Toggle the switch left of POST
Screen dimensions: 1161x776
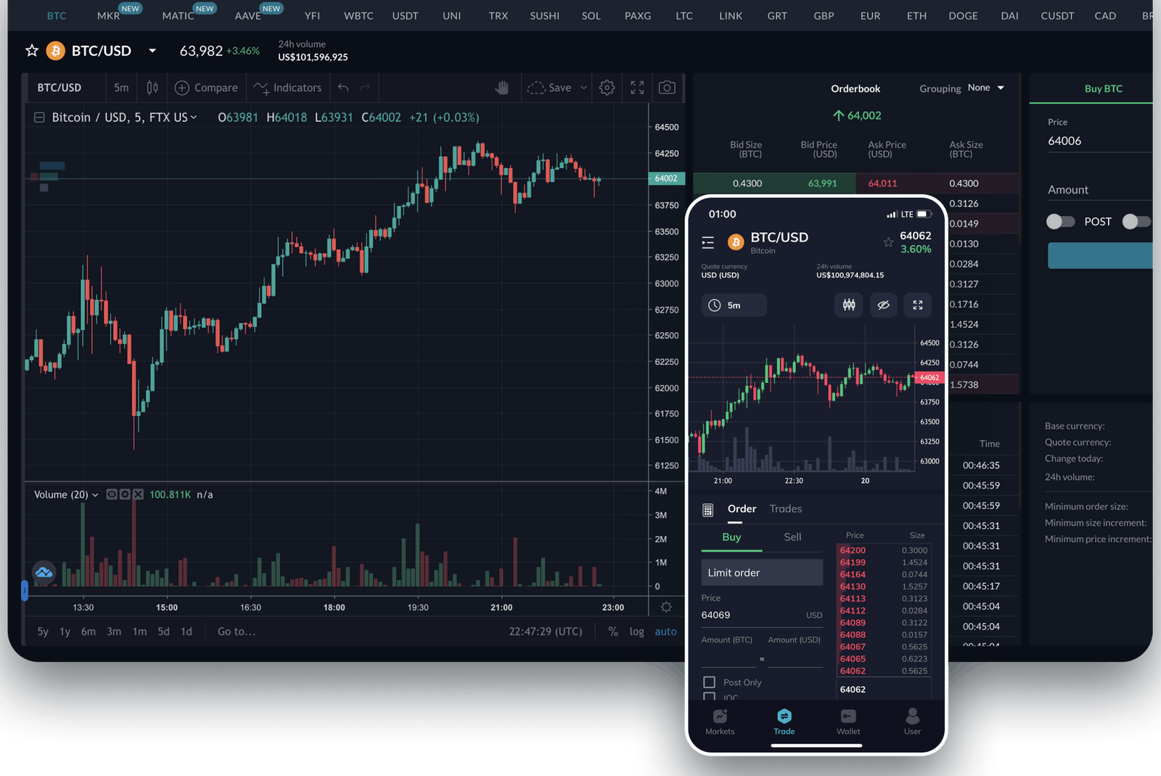[1060, 222]
